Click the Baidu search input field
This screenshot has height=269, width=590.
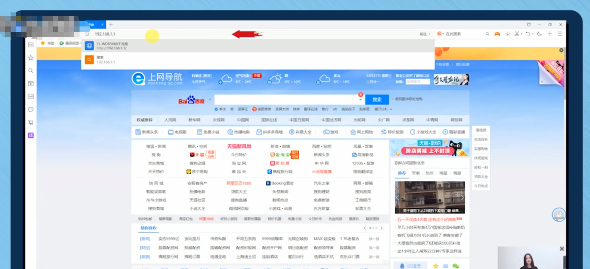point(286,100)
